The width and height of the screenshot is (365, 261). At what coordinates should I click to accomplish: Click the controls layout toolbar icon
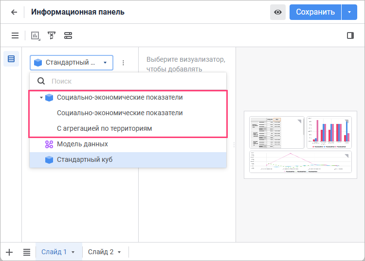click(x=68, y=35)
